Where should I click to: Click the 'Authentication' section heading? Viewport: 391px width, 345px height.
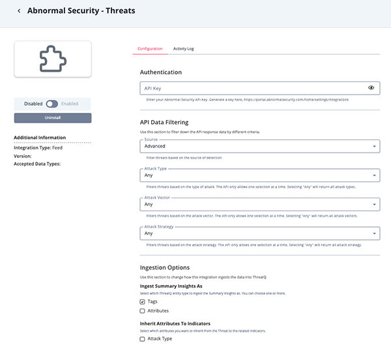pos(161,72)
